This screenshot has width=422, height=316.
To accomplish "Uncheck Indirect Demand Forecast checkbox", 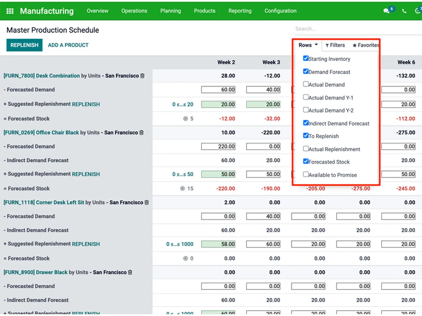I will pos(306,123).
